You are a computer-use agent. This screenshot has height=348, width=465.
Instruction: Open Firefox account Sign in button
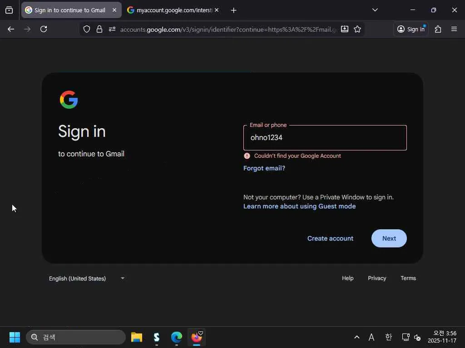point(411,29)
